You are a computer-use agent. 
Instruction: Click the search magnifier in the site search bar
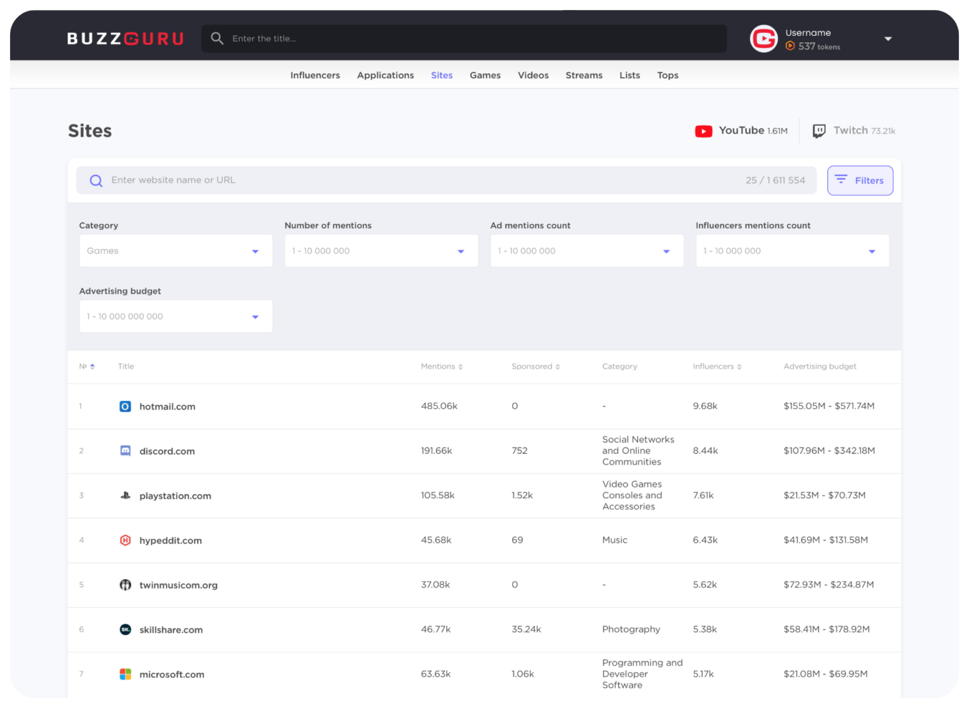coord(96,180)
